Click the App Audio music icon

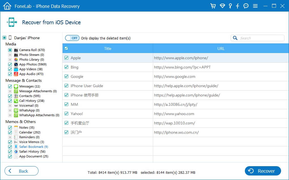[16, 74]
